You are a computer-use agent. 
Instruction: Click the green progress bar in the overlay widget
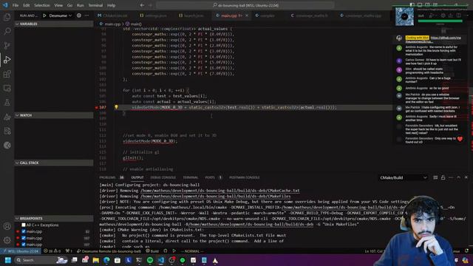coord(440,21)
